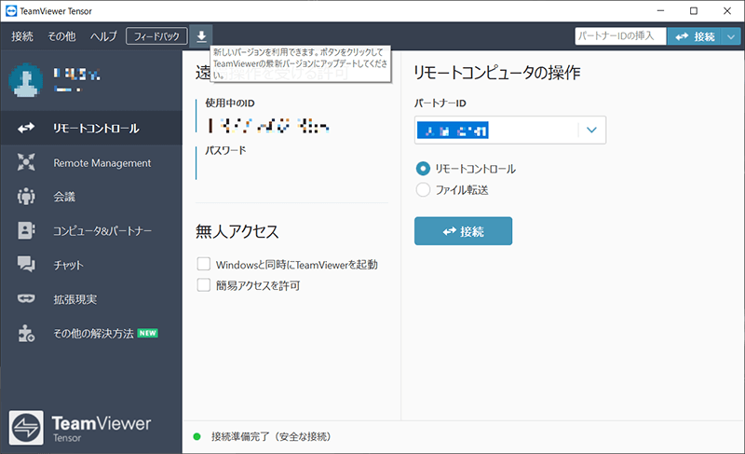Click the リモートコンピュータの操作 heading
The image size is (745, 454).
[x=497, y=73]
